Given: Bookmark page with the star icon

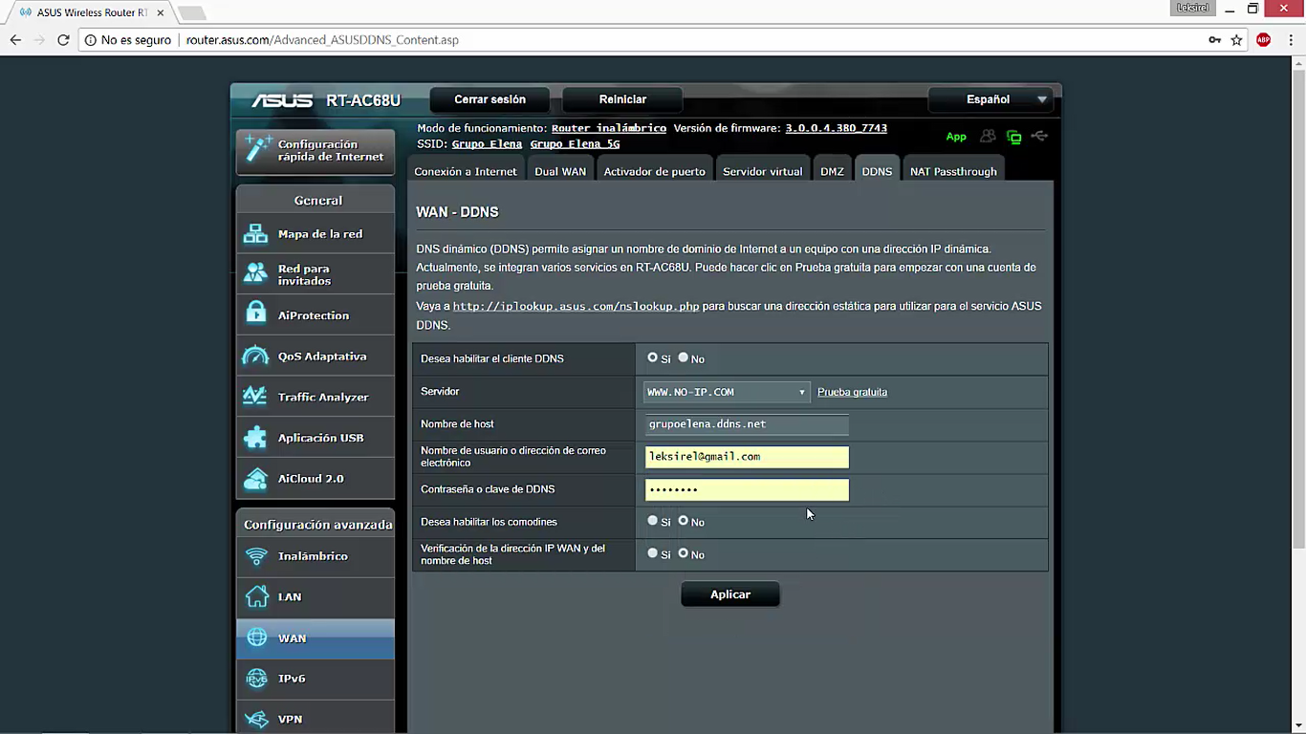Looking at the screenshot, I should click(1236, 40).
